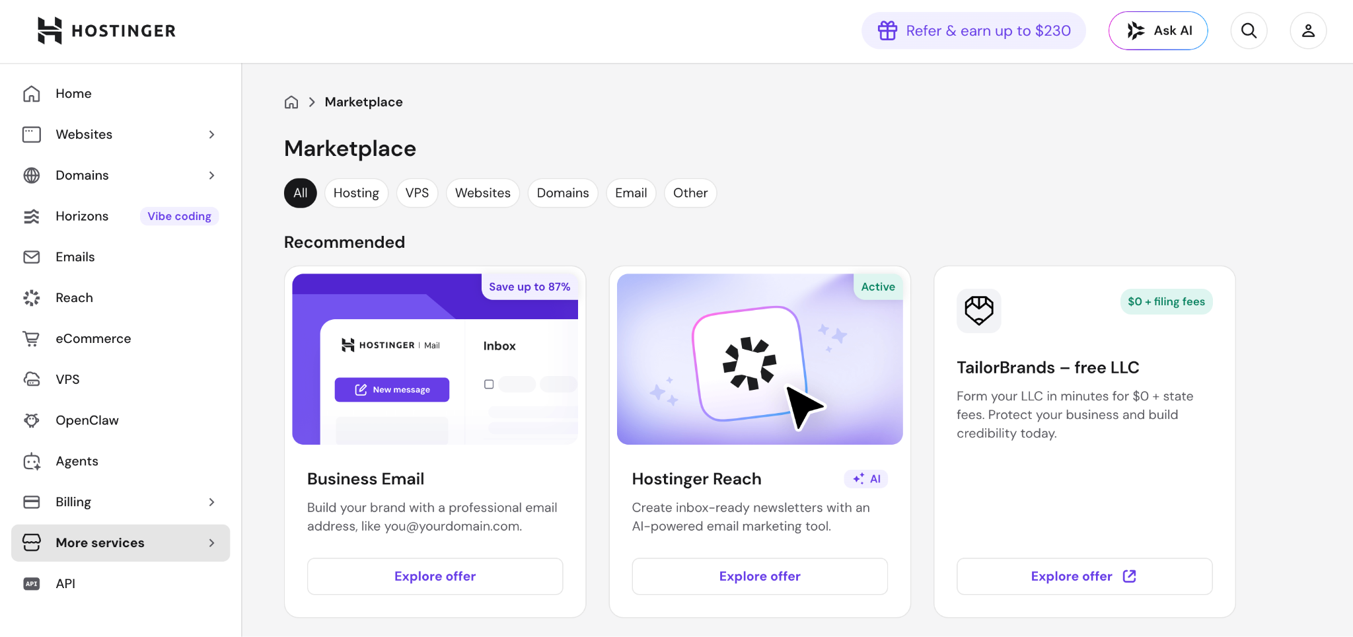Expand the Domains submenu chevron
The image size is (1353, 637).
point(211,175)
